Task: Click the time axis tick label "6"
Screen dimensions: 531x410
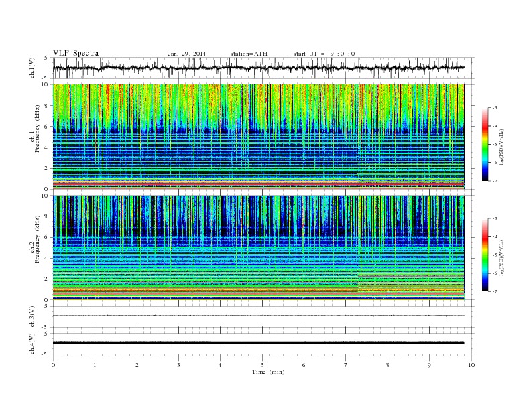Action: [304, 365]
